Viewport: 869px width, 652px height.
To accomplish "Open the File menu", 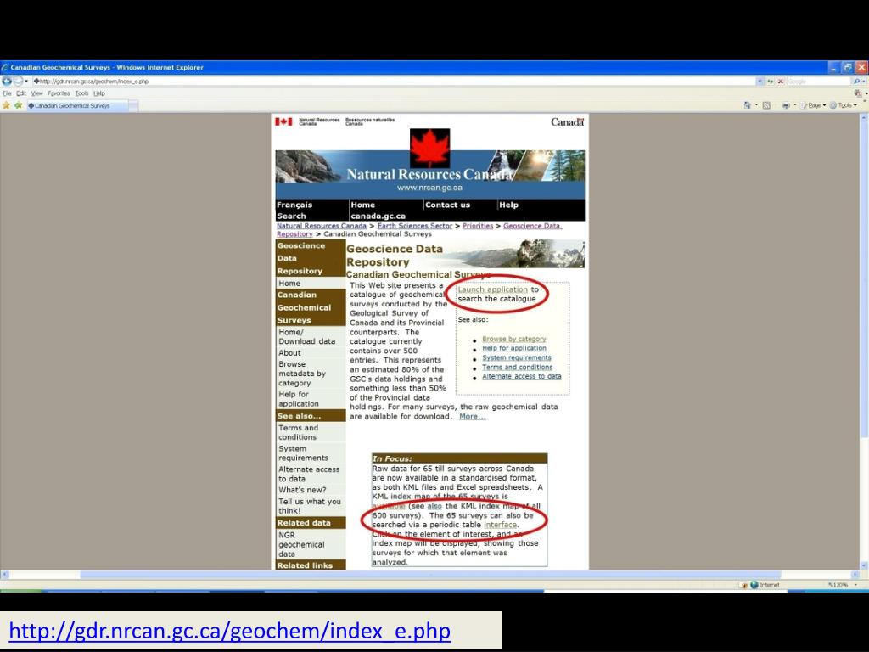I will [7, 93].
